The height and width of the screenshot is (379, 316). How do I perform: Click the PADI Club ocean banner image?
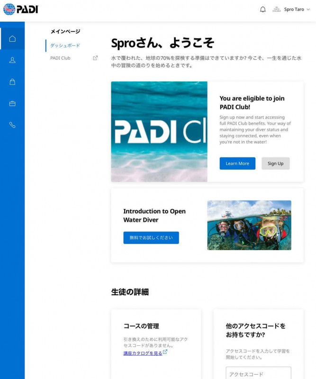159,132
